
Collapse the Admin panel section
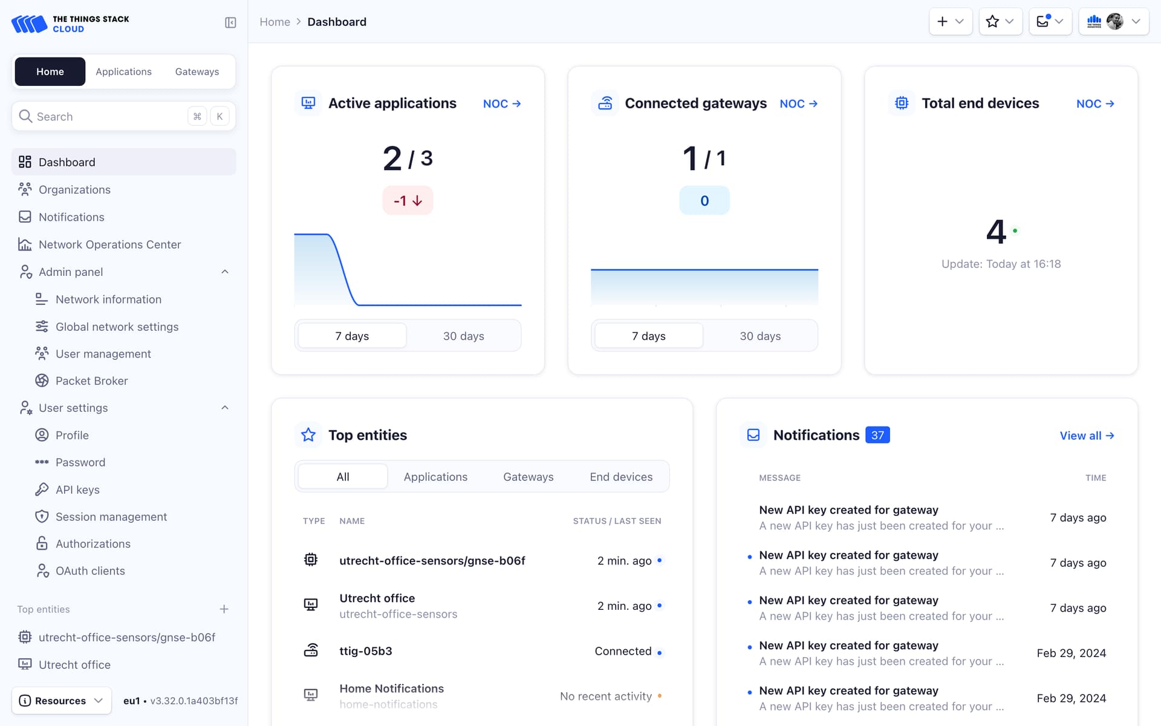pyautogui.click(x=225, y=271)
